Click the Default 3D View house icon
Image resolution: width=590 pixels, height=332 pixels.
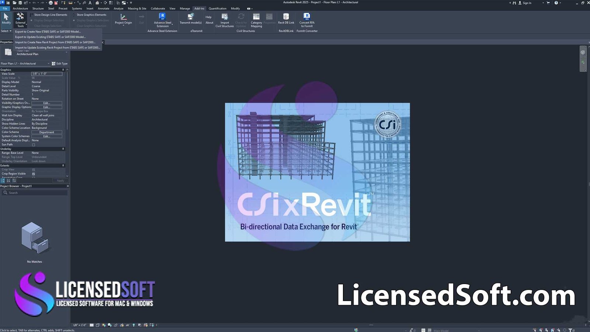point(97,3)
